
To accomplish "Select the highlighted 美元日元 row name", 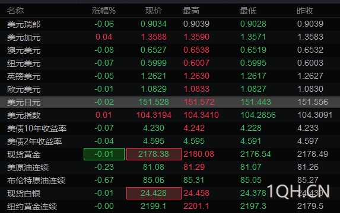I will (x=24, y=102).
